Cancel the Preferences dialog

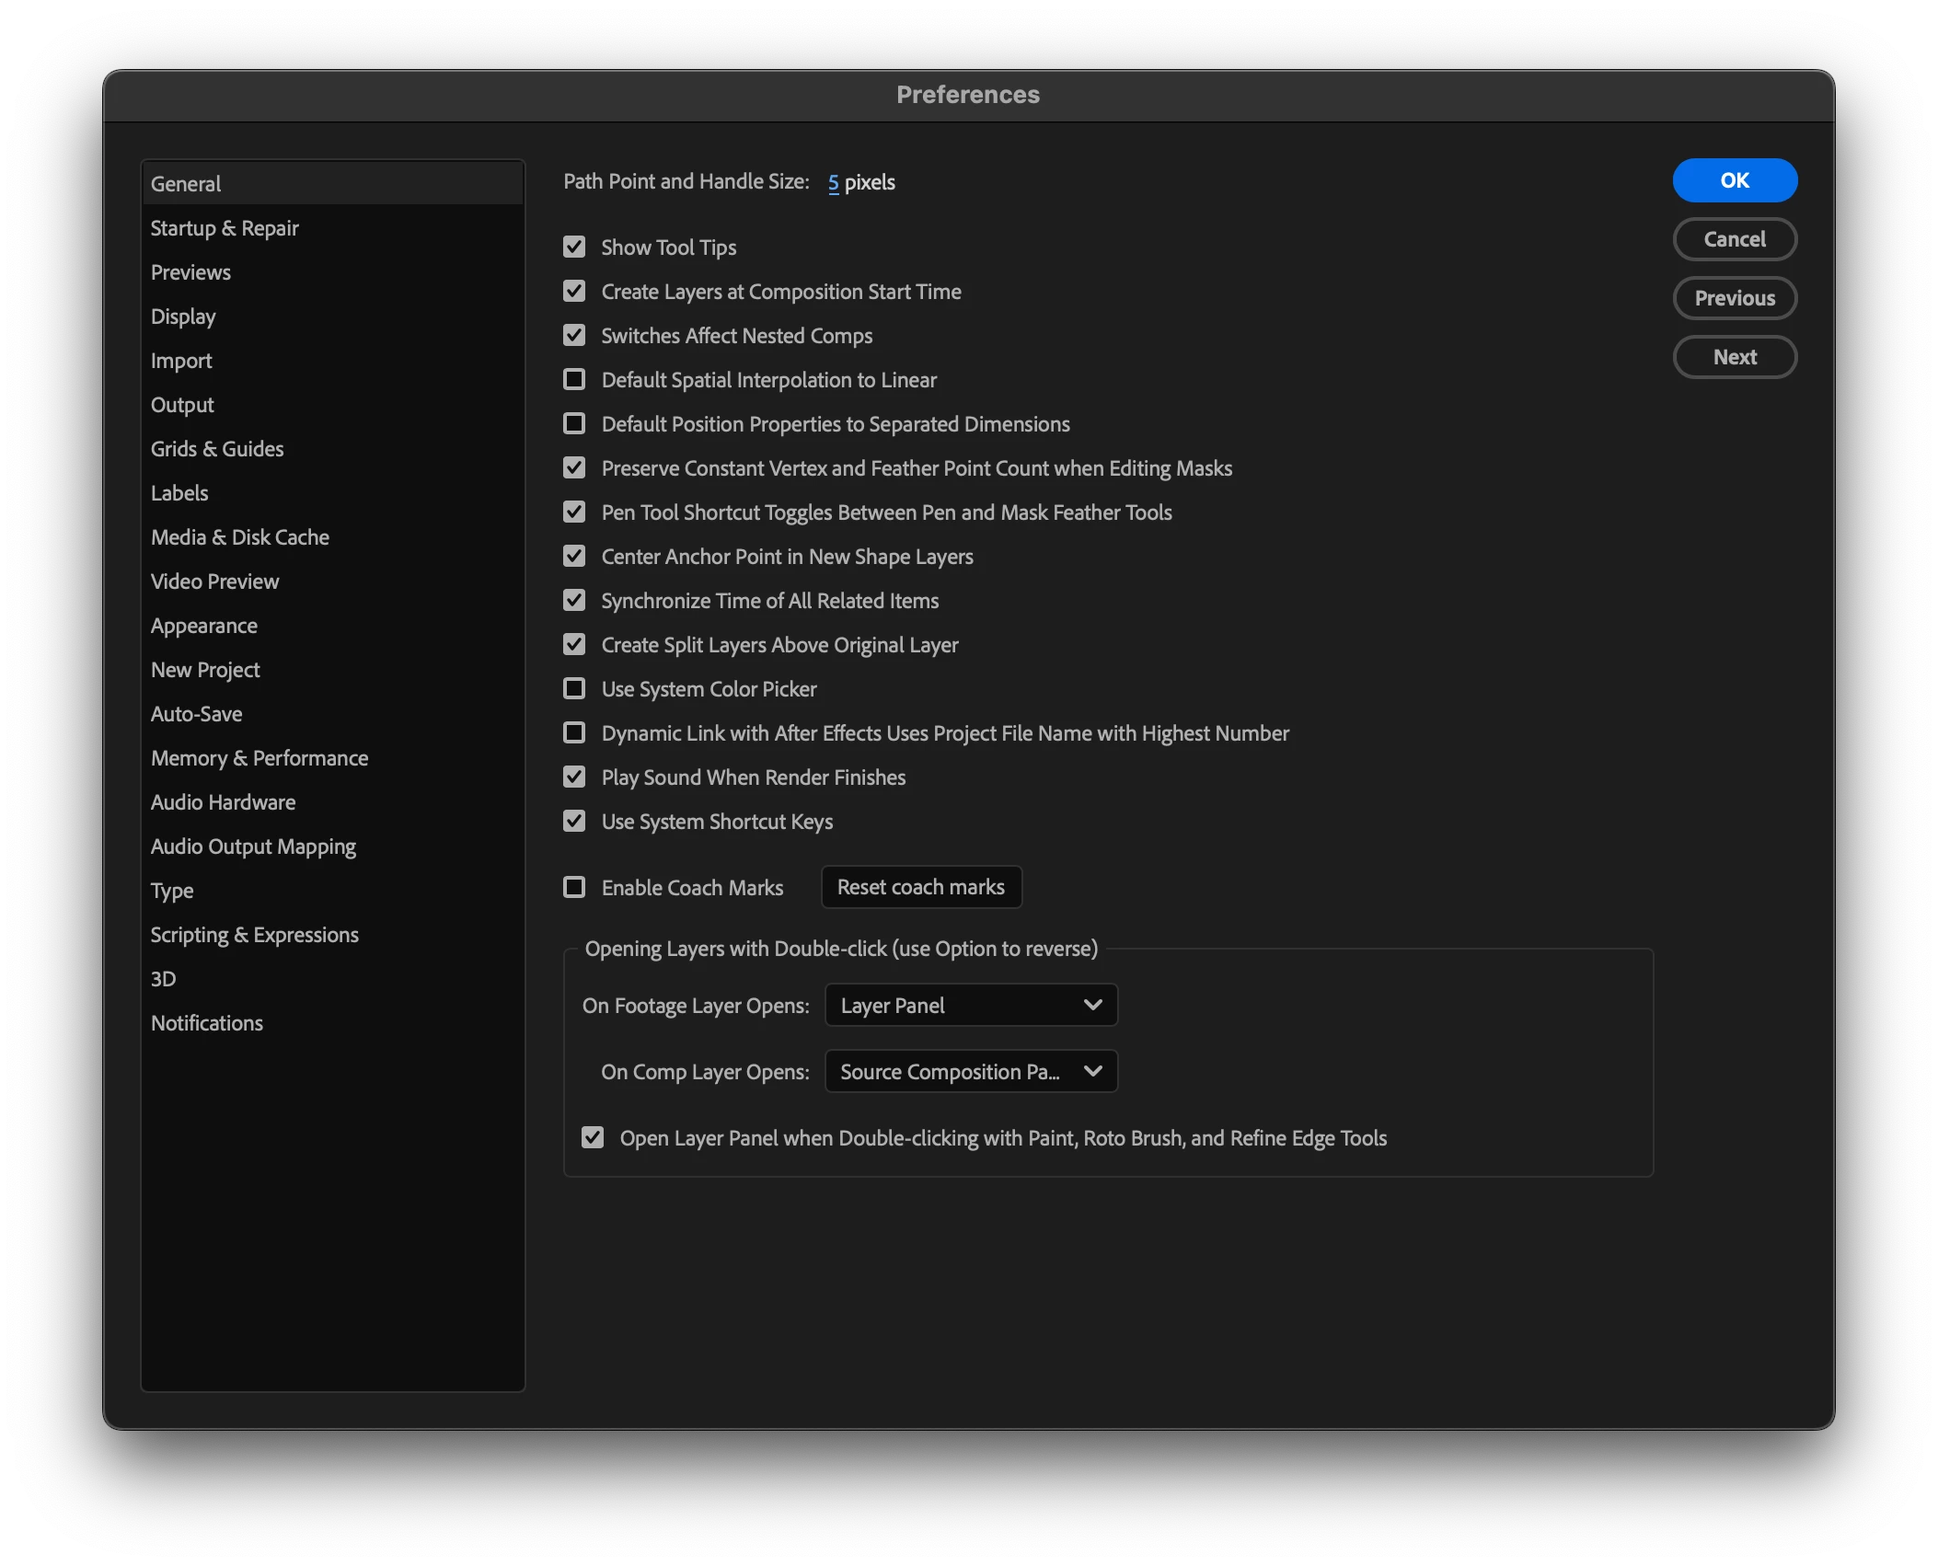[x=1734, y=239]
